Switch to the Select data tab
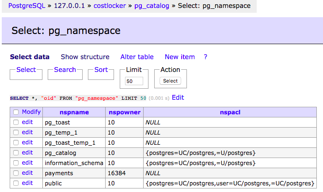The width and height of the screenshot is (323, 192). coord(30,57)
